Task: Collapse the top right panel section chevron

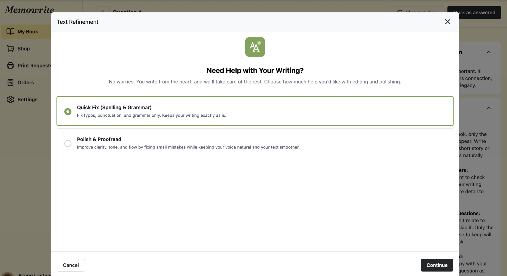Action: point(489,52)
